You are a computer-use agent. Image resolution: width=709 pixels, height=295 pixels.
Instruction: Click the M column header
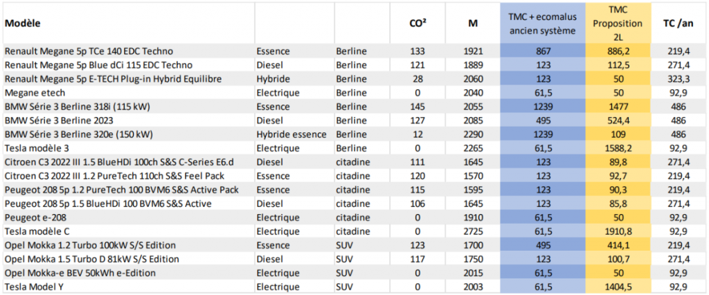pos(472,24)
